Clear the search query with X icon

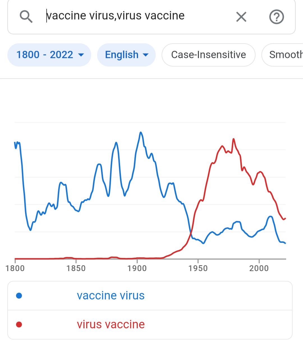click(241, 17)
